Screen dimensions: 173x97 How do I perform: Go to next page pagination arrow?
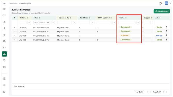pyautogui.click(x=163, y=92)
